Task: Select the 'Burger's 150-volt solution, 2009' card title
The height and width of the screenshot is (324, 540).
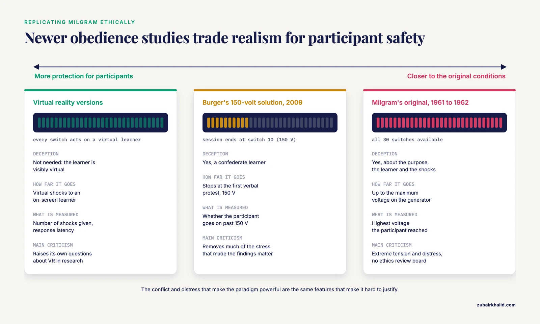Action: [x=252, y=102]
